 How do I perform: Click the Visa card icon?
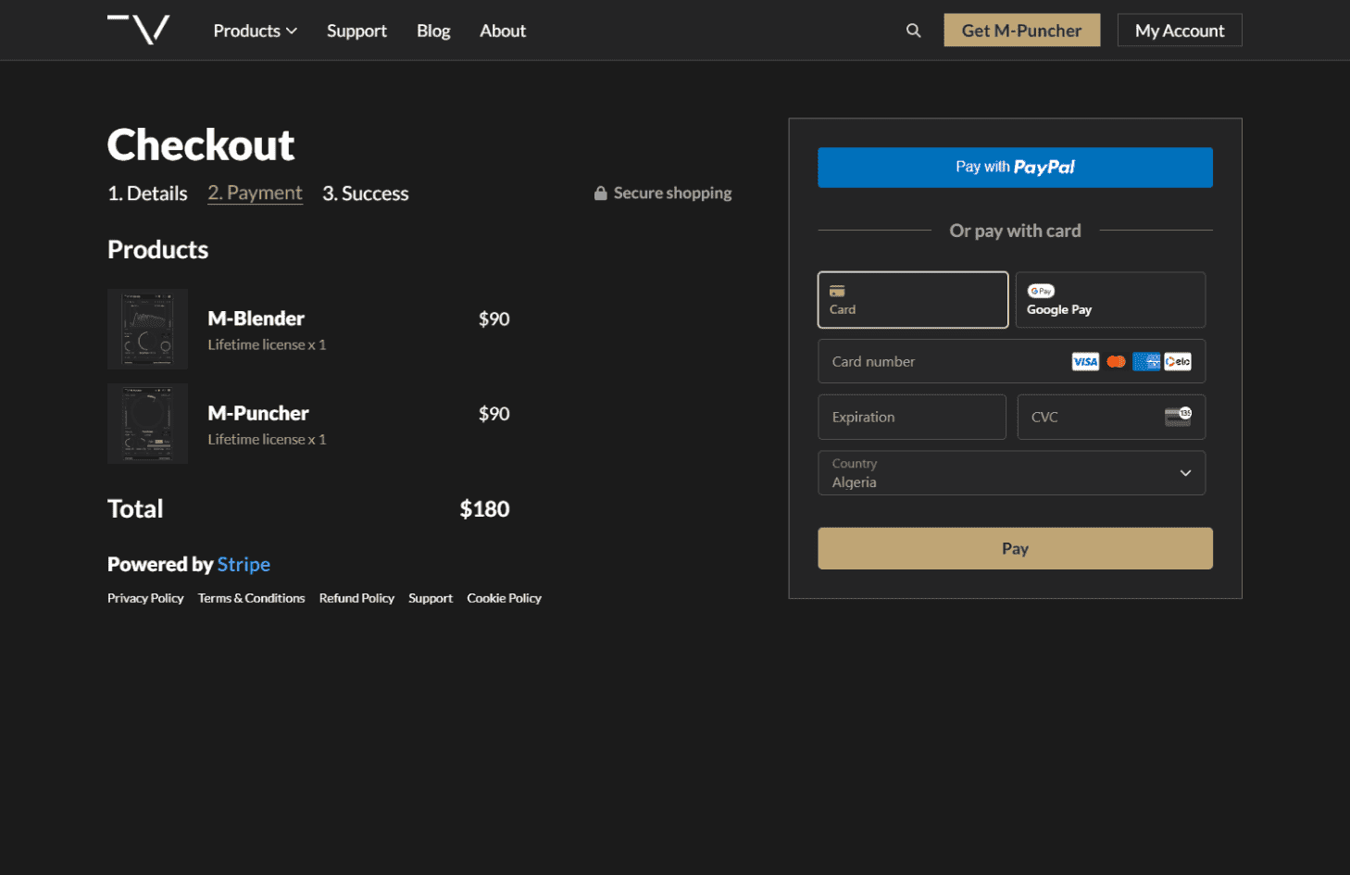tap(1084, 362)
